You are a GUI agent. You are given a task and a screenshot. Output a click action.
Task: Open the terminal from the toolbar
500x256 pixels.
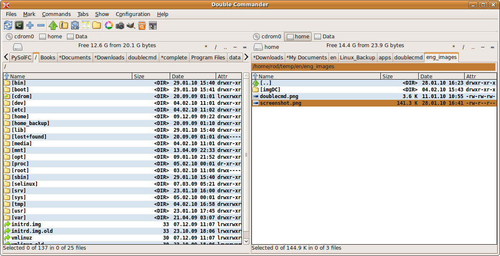(x=19, y=25)
